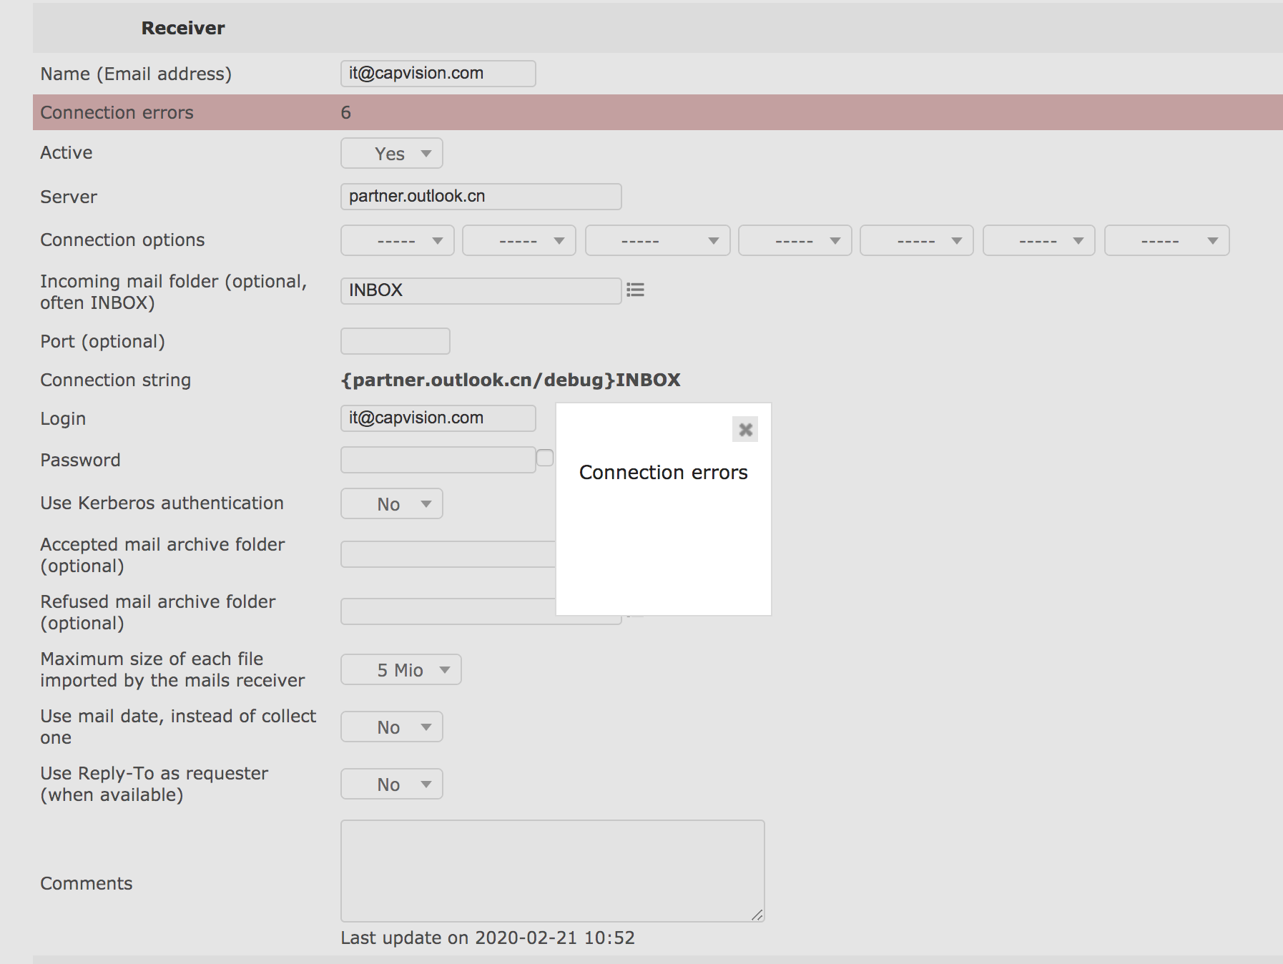Open the first Connection options dropdown
1283x964 pixels.
(x=397, y=240)
